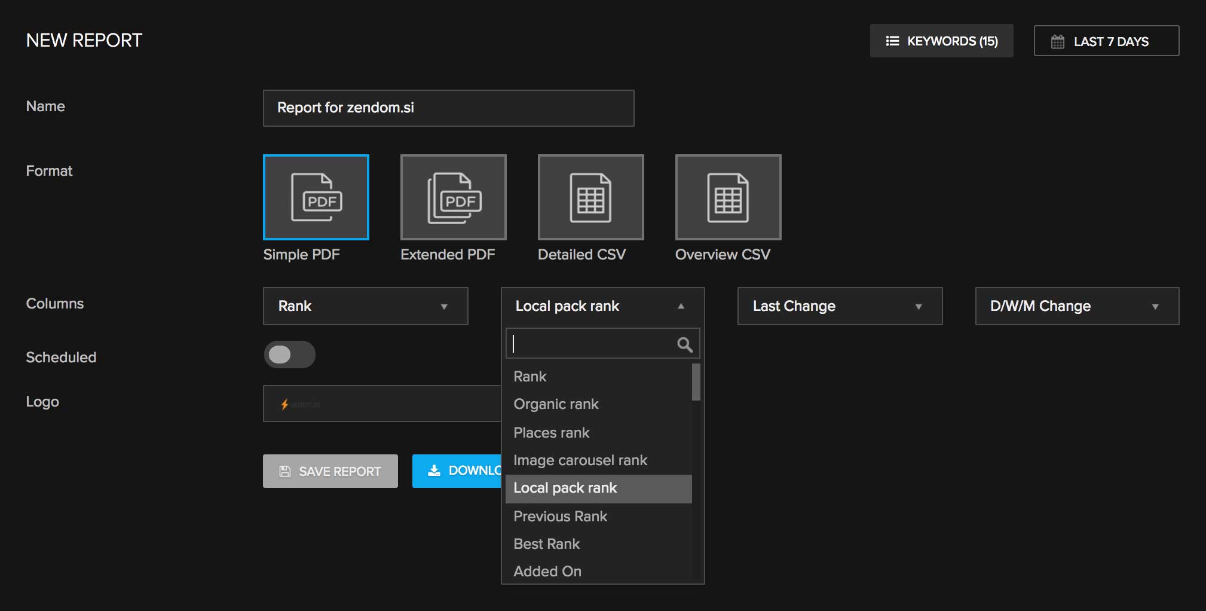This screenshot has height=611, width=1206.
Task: Pick the Detailed CSV format icon
Action: [590, 197]
